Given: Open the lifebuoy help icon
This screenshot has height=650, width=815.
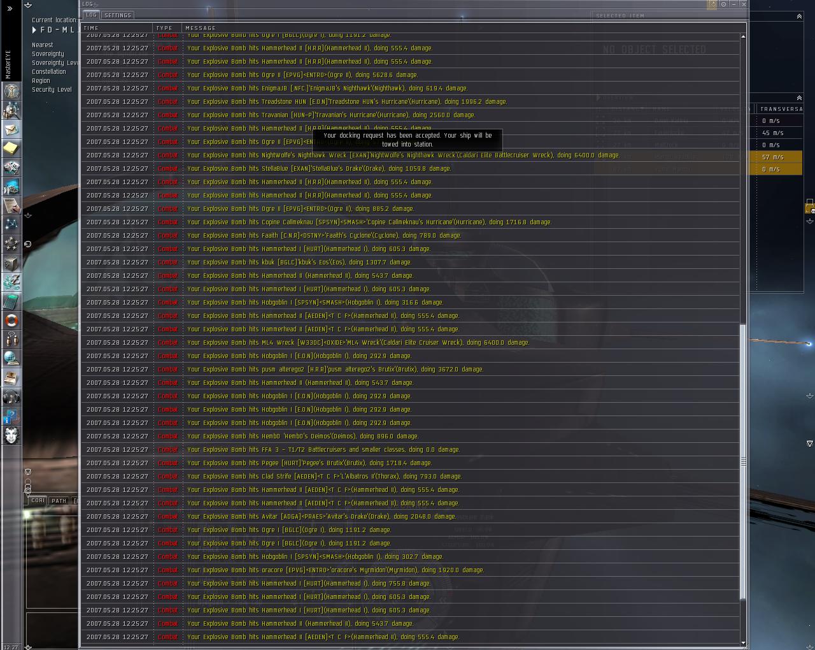Looking at the screenshot, I should click(11, 321).
